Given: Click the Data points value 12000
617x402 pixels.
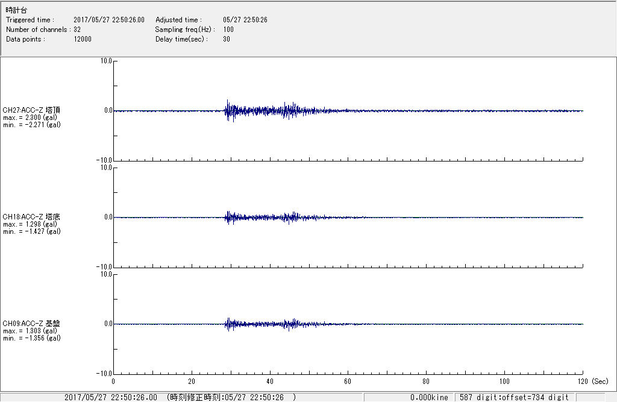Looking at the screenshot, I should click(x=83, y=39).
